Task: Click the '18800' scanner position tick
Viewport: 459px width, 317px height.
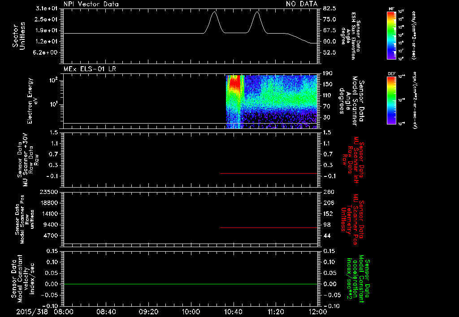Action: tap(49, 203)
